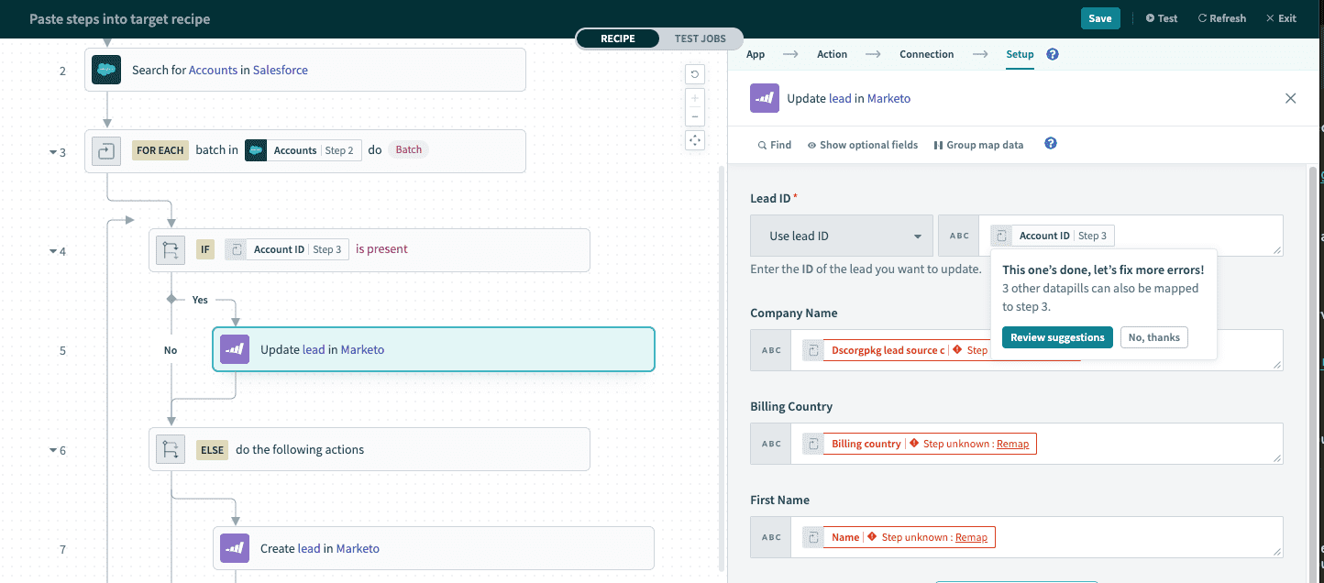Open the Use lead ID dropdown
Viewport: 1324px width, 583px height.
[x=841, y=236]
